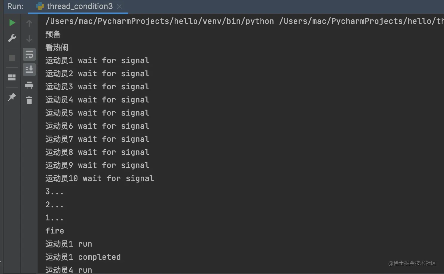This screenshot has width=444, height=274.
Task: Toggle Scroll to End of output
Action: [29, 70]
